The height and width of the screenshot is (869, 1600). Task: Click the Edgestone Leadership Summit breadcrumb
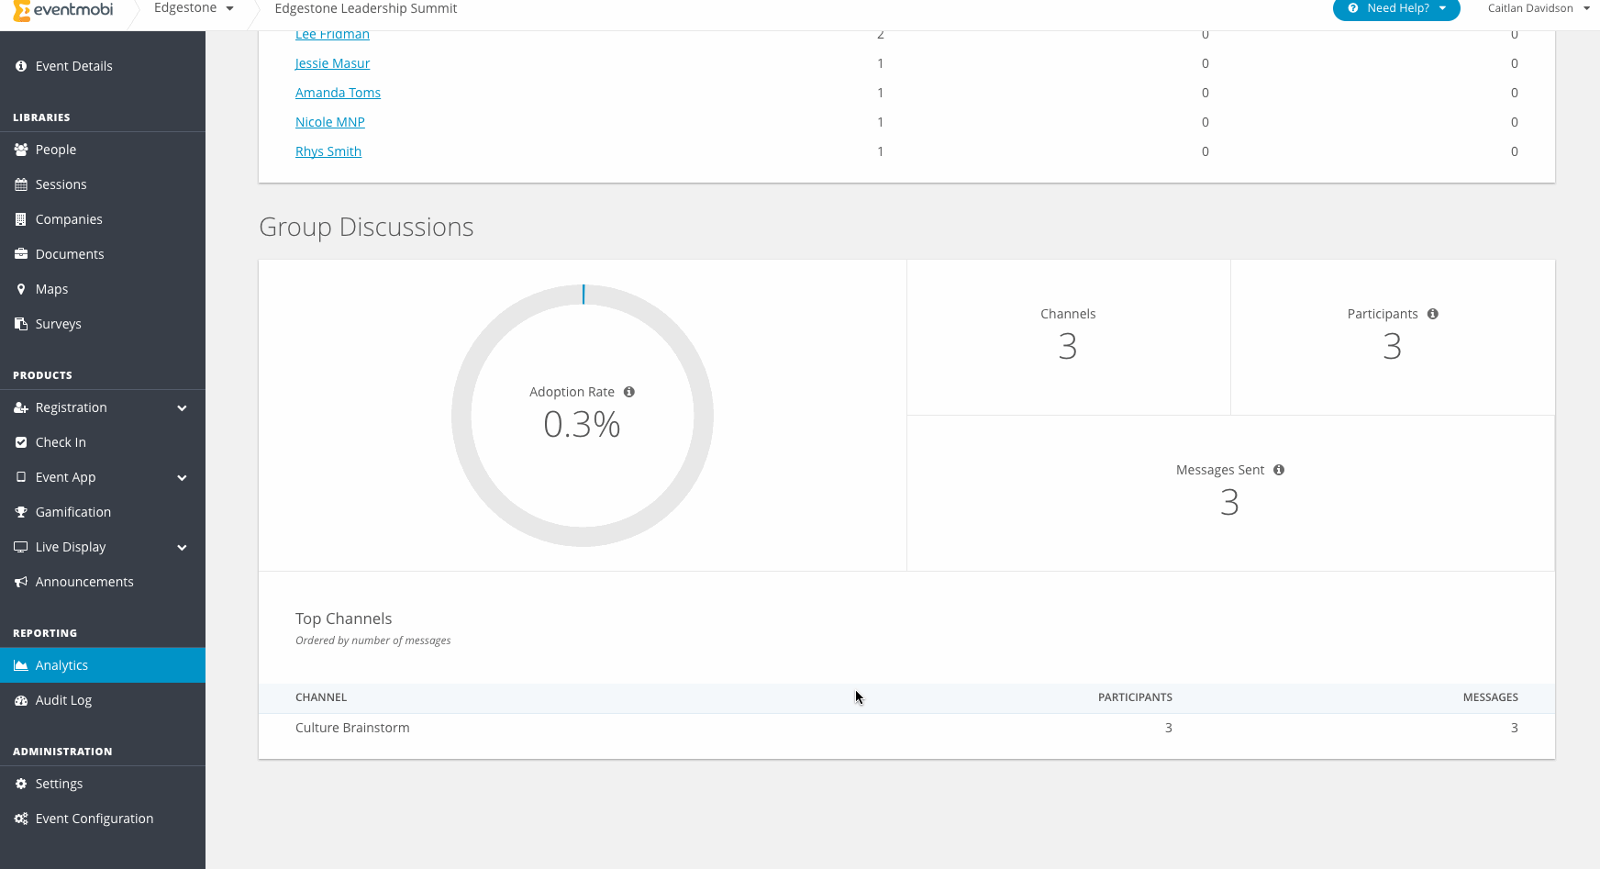coord(366,8)
